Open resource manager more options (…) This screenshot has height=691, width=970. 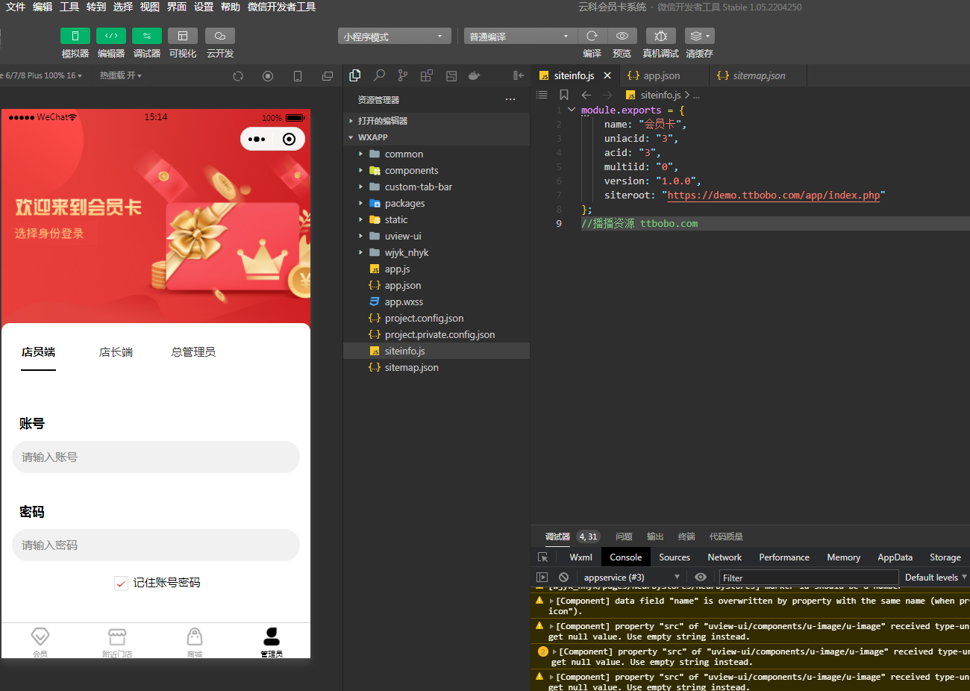[x=510, y=99]
